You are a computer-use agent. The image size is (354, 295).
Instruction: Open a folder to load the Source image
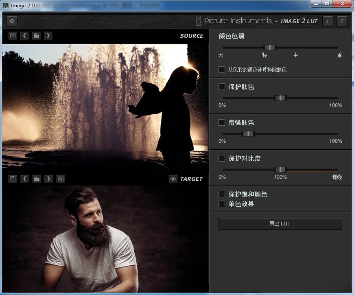pos(37,35)
